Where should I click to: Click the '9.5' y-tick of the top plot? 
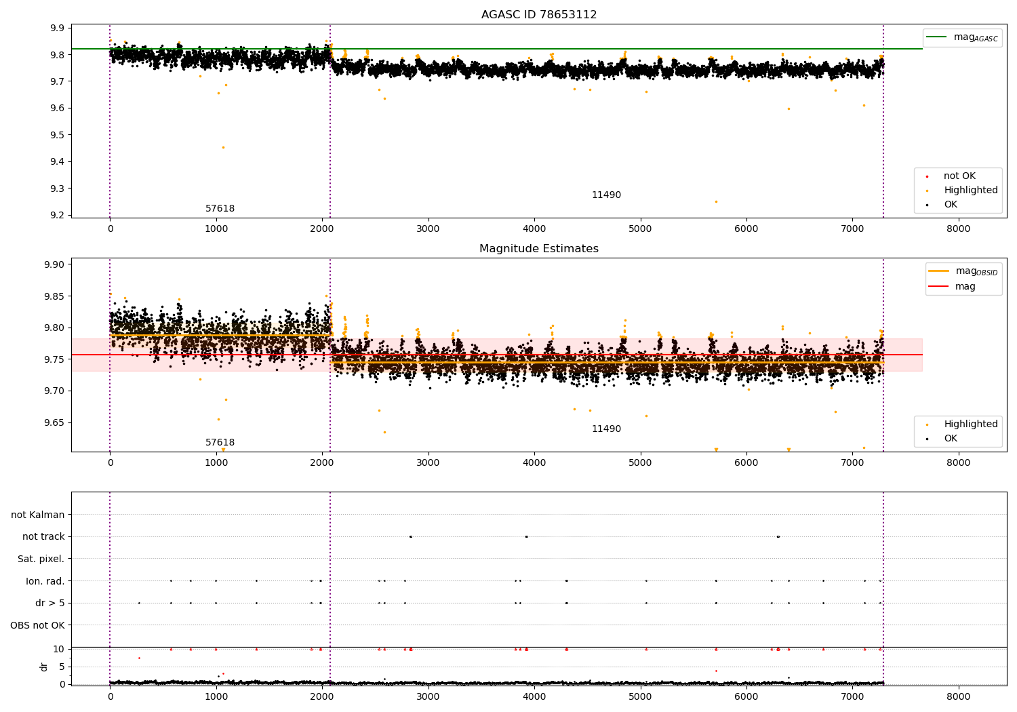[x=58, y=135]
